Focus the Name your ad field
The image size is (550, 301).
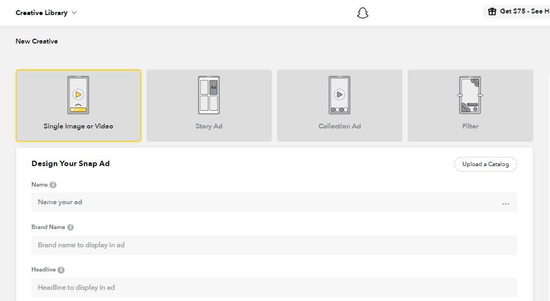263,202
